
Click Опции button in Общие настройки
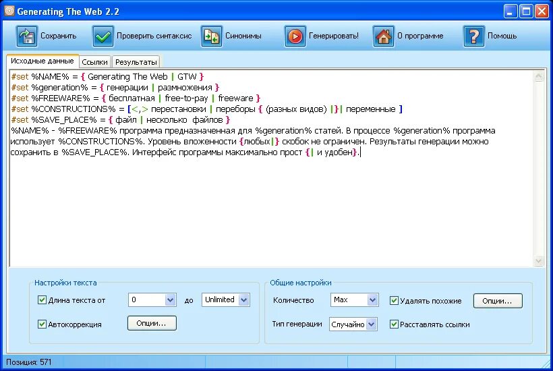497,301
